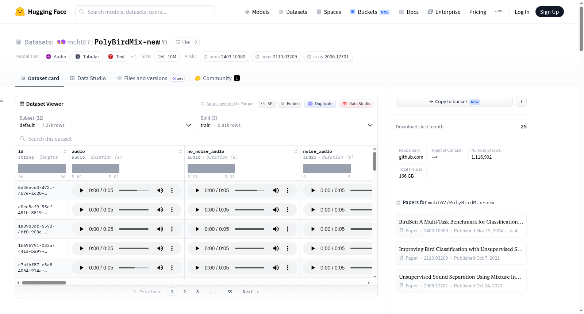584x314 pixels.
Task: Go to page 2 of the dataset
Action: point(185,292)
